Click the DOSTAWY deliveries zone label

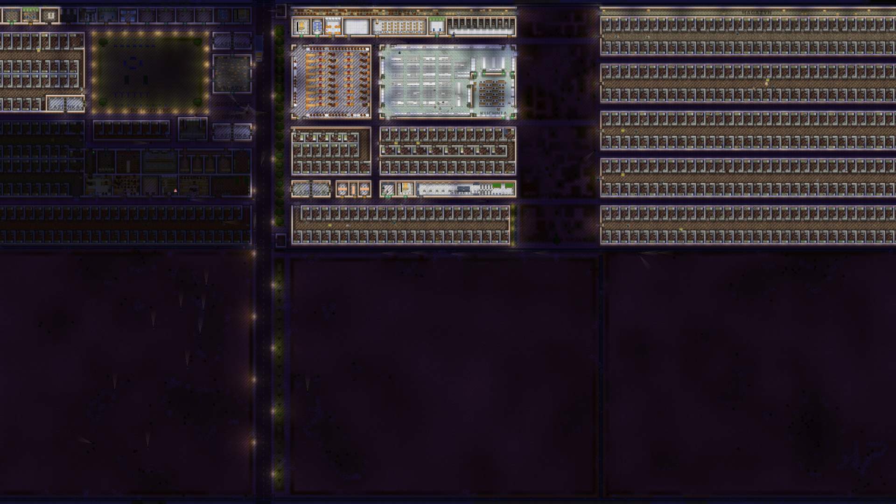point(232,104)
